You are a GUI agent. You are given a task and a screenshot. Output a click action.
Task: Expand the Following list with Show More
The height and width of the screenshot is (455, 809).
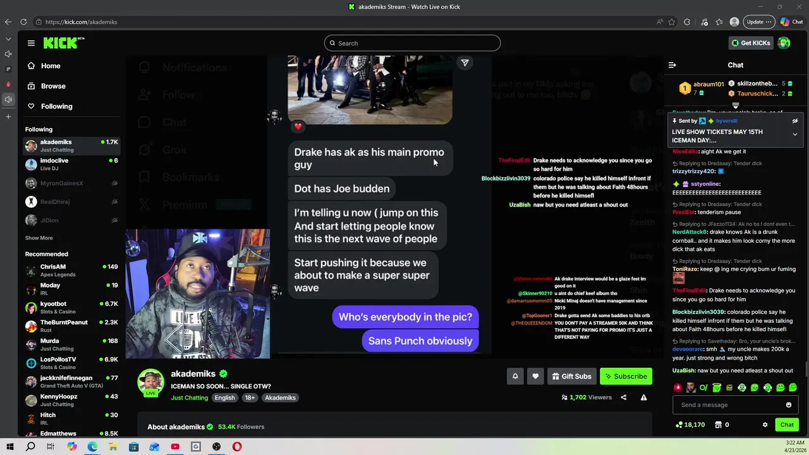coord(39,238)
